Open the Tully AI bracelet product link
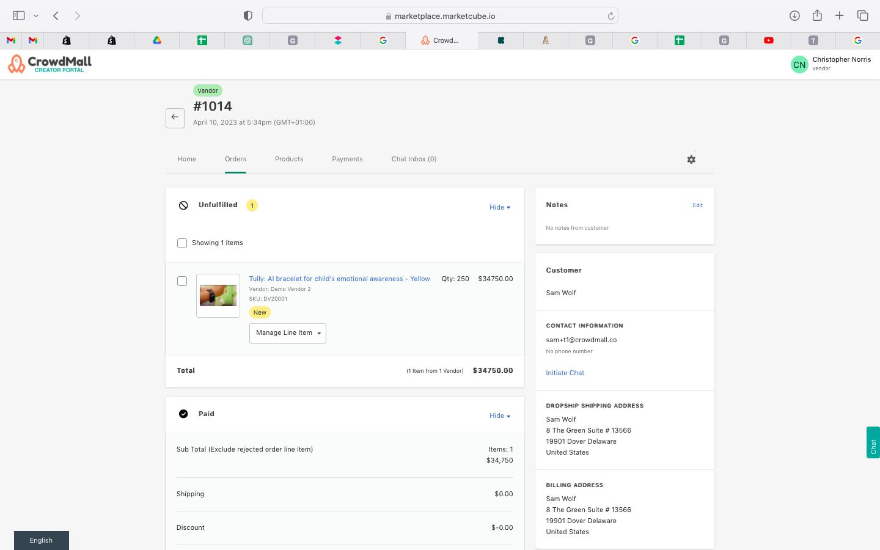The image size is (880, 550). [339, 279]
